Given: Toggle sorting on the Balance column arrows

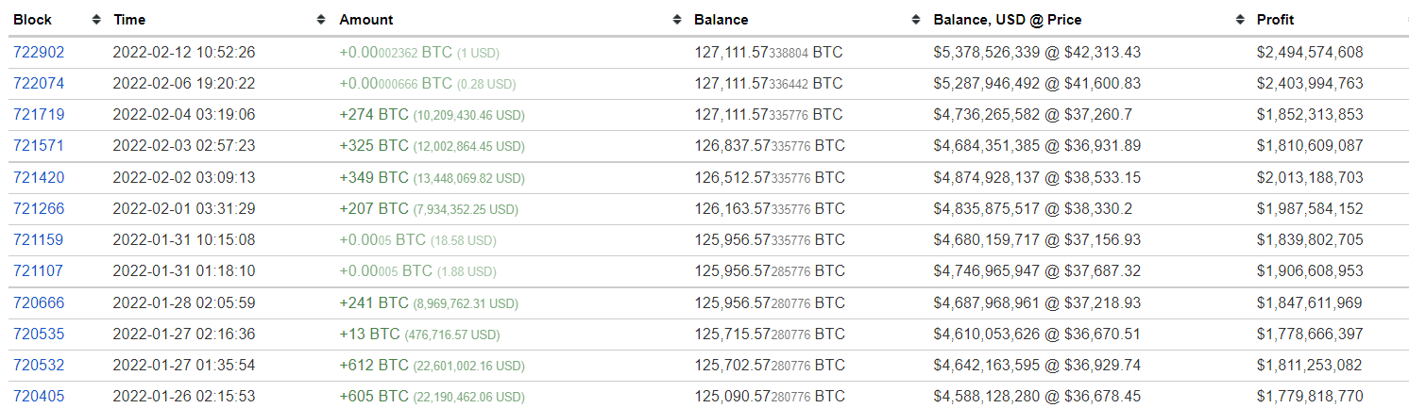Looking at the screenshot, I should (x=916, y=20).
